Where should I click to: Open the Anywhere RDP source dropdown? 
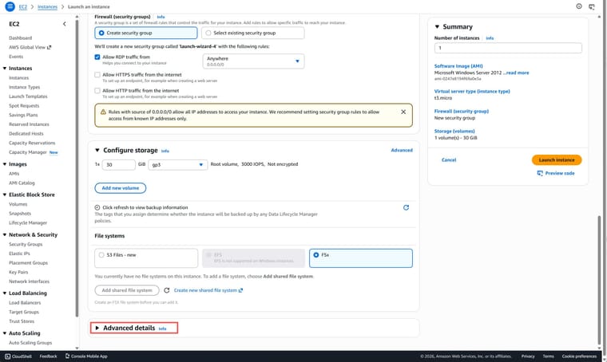253,61
